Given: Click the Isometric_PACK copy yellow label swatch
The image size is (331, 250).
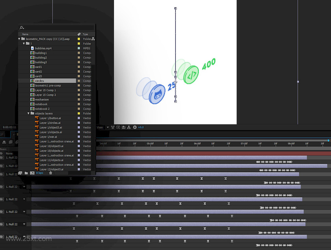Looking at the screenshot, I should click(x=79, y=39).
